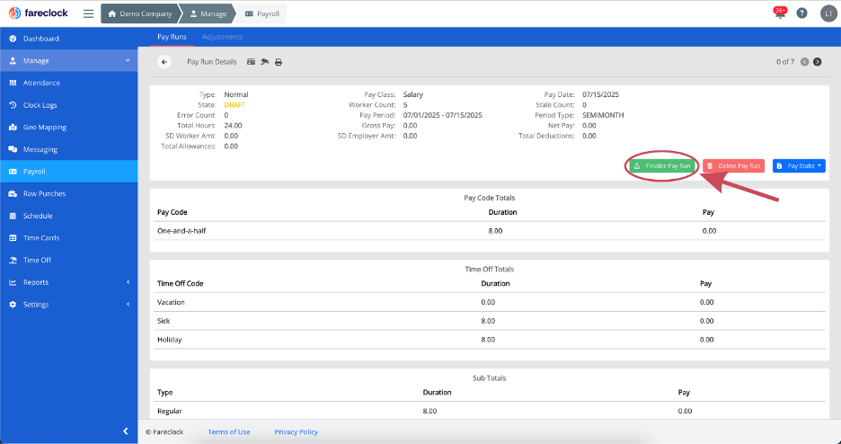The image size is (841, 444).
Task: Click the Sick time off row
Action: tap(489, 321)
